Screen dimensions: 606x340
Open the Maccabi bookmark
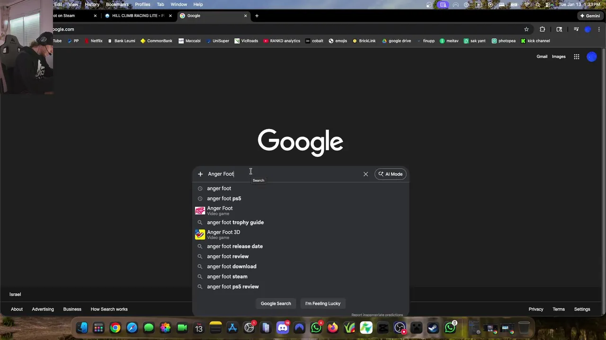tap(189, 41)
